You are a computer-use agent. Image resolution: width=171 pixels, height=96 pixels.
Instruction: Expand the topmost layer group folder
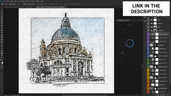[x=150, y=20]
